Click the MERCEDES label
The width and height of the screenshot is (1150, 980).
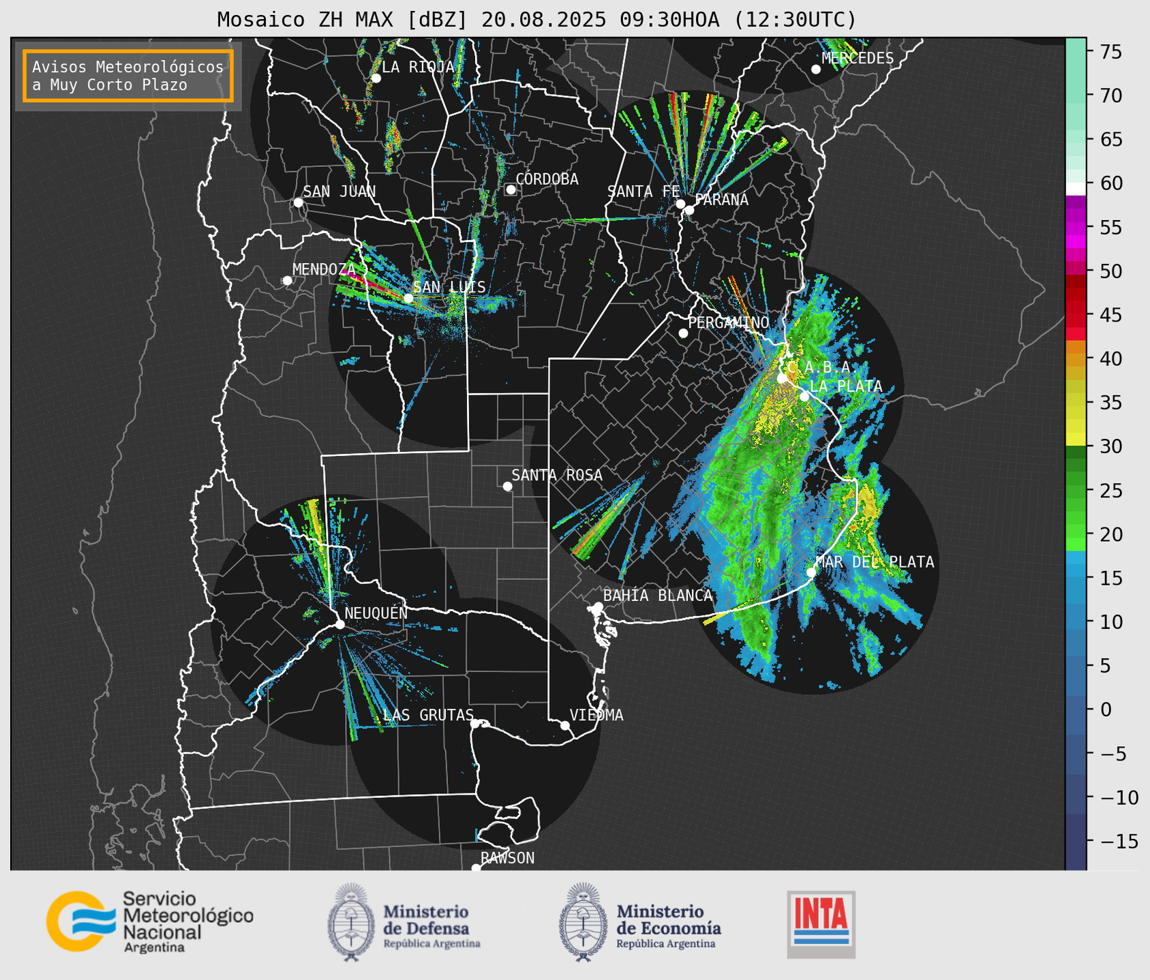858,58
